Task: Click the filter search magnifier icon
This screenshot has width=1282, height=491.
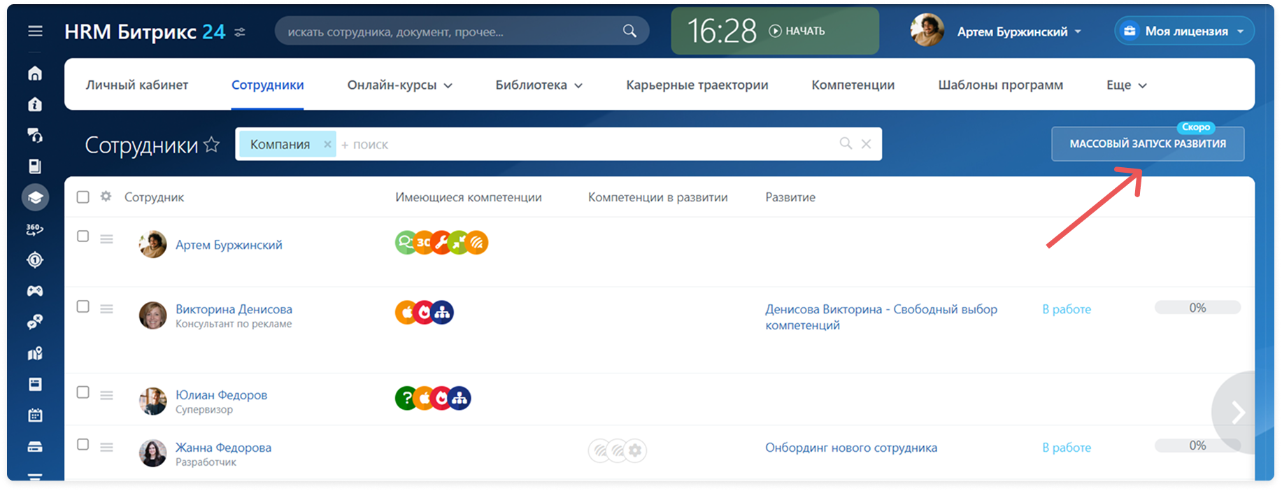Action: tap(846, 143)
